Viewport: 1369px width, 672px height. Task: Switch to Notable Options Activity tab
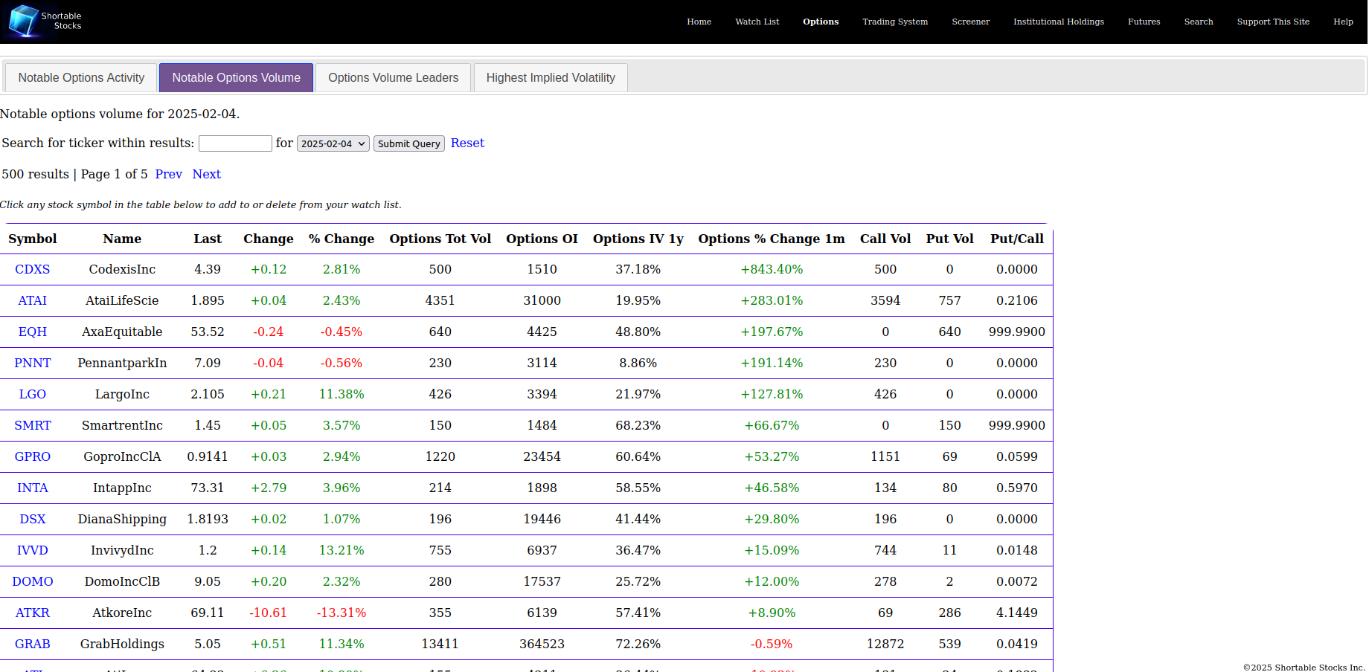81,77
